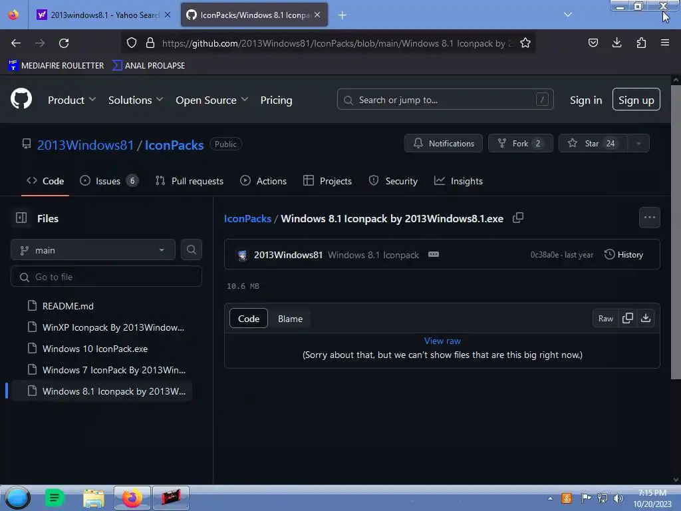Expand the Solutions menu
681x511 pixels.
tap(136, 100)
